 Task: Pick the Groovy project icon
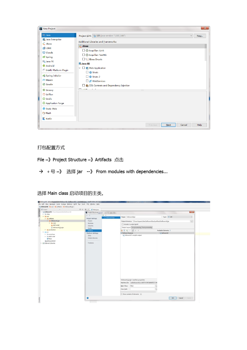pos(44,90)
